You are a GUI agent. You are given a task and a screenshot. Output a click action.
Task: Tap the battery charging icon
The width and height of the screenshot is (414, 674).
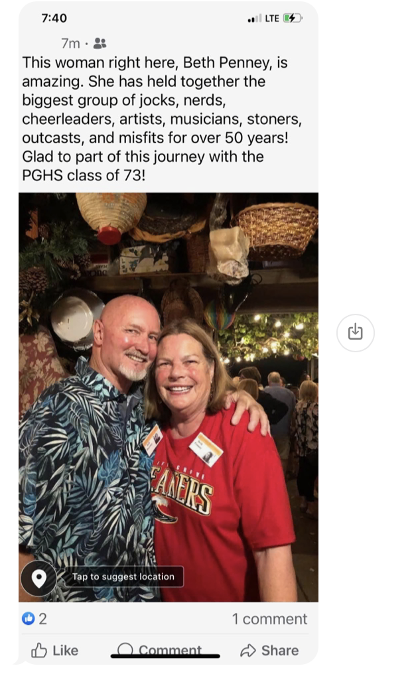tap(293, 18)
